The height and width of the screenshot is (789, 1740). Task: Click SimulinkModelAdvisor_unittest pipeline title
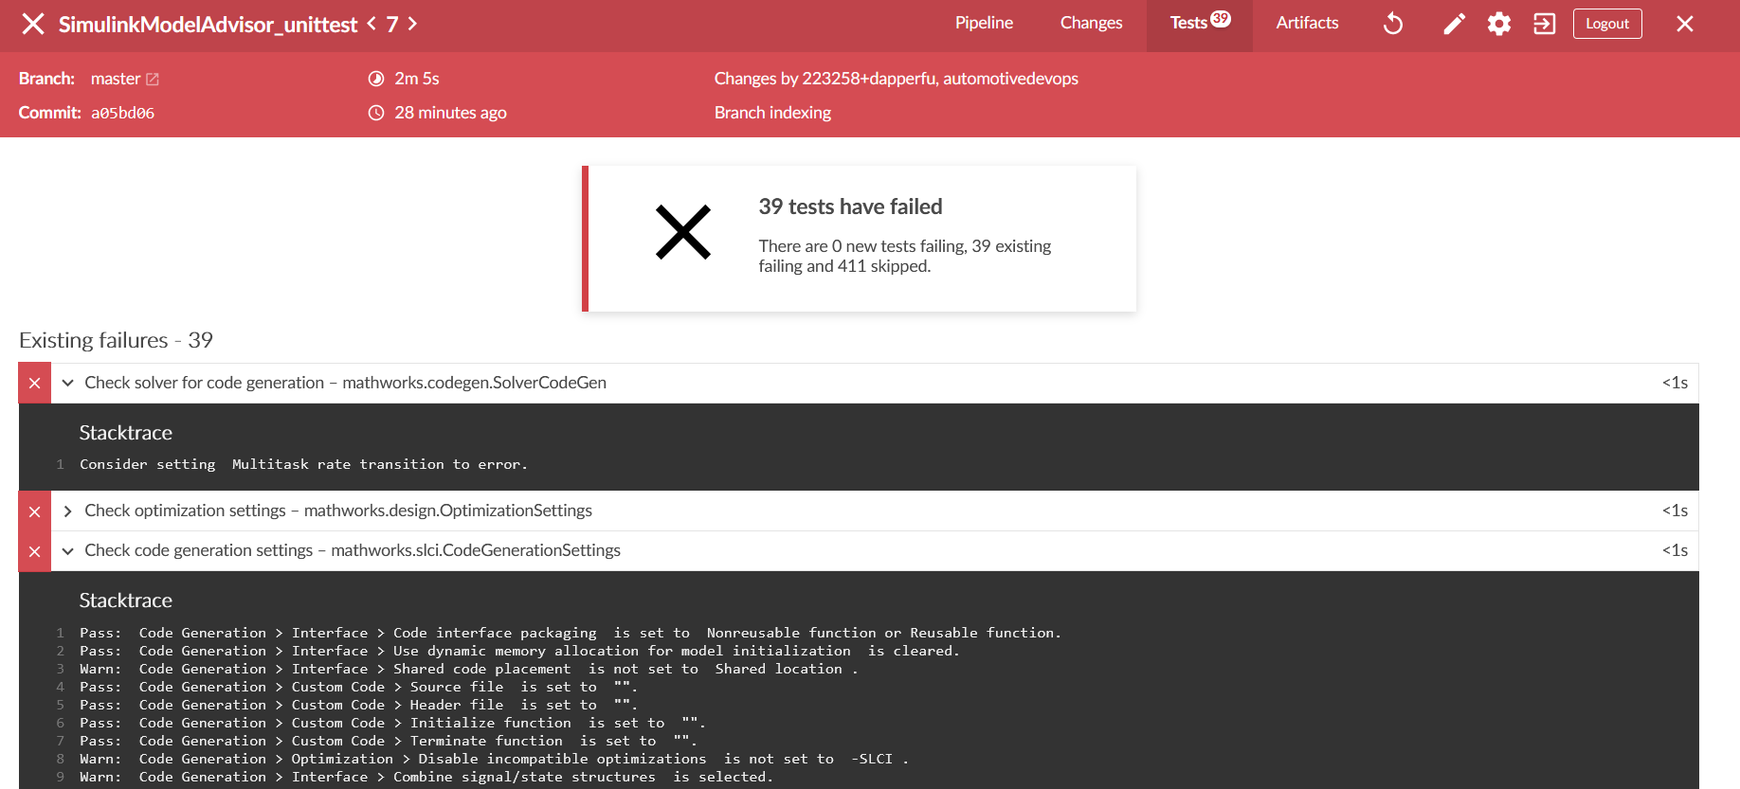pyautogui.click(x=208, y=24)
